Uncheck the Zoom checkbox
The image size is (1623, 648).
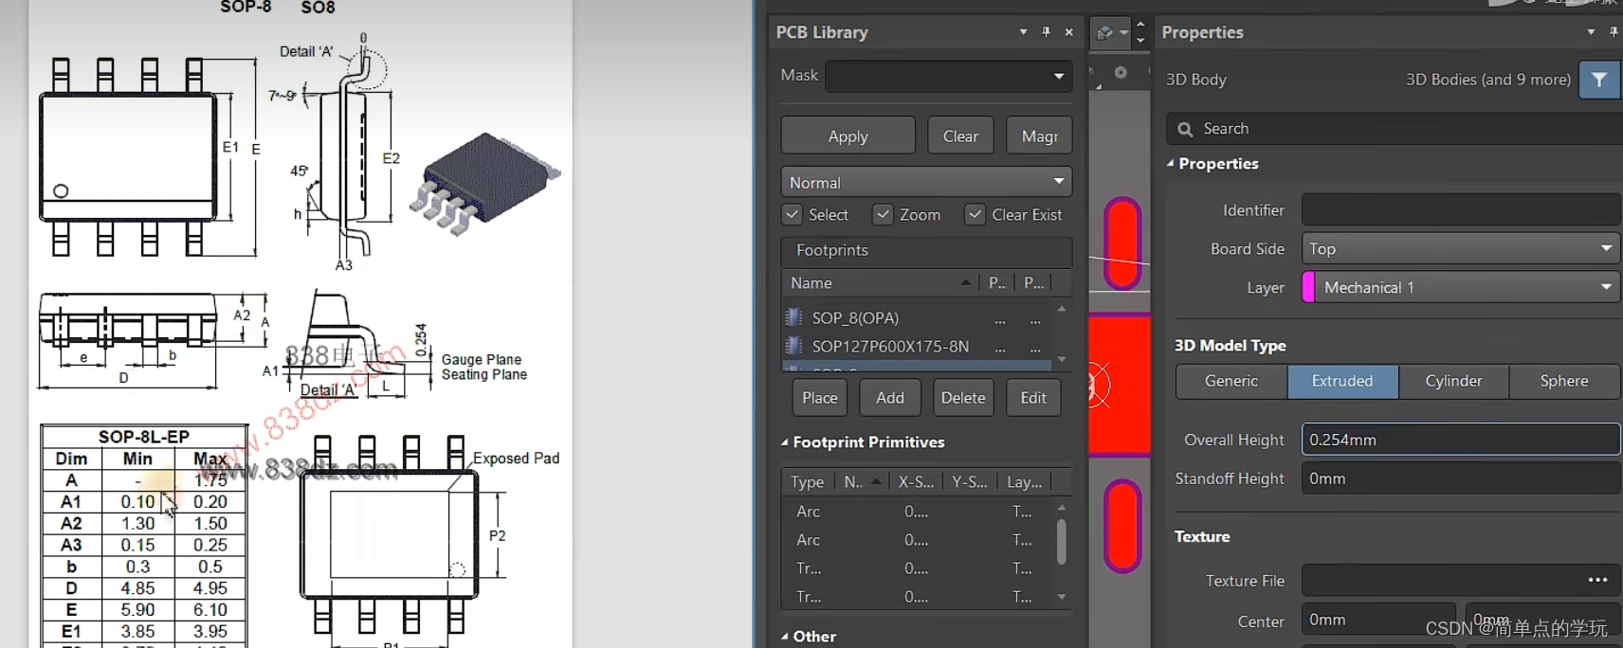click(x=883, y=215)
